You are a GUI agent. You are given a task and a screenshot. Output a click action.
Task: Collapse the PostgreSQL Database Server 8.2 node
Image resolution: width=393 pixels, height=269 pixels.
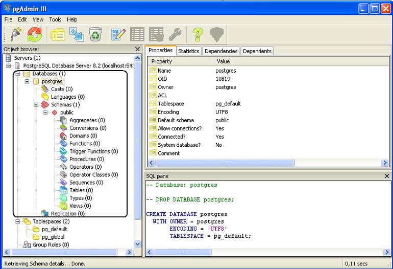(x=9, y=66)
